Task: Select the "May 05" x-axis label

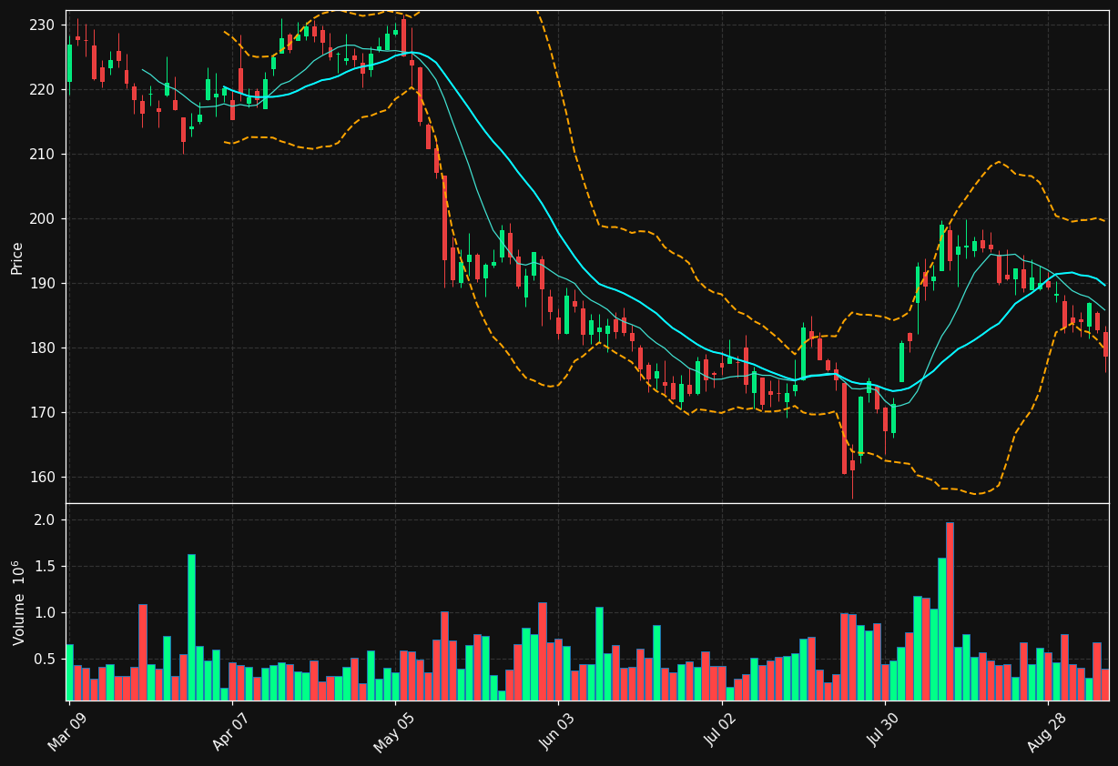Action: click(x=394, y=731)
